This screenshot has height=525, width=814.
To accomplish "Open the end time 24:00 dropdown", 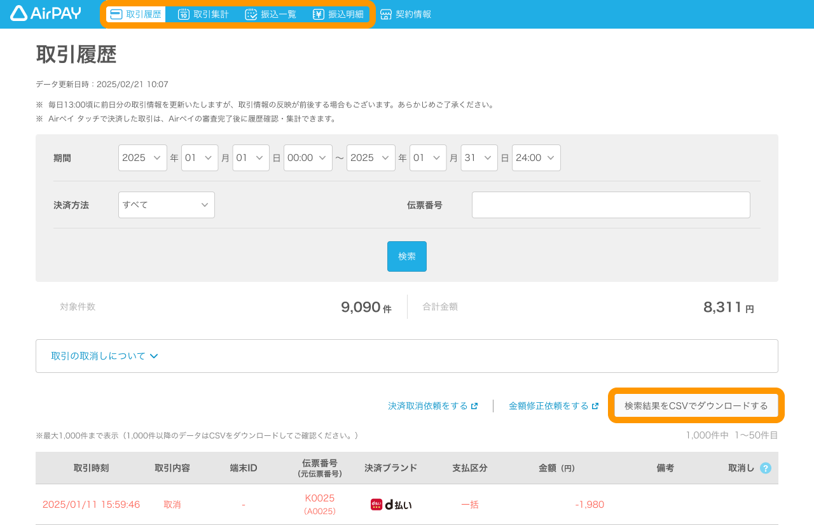I will tap(536, 158).
